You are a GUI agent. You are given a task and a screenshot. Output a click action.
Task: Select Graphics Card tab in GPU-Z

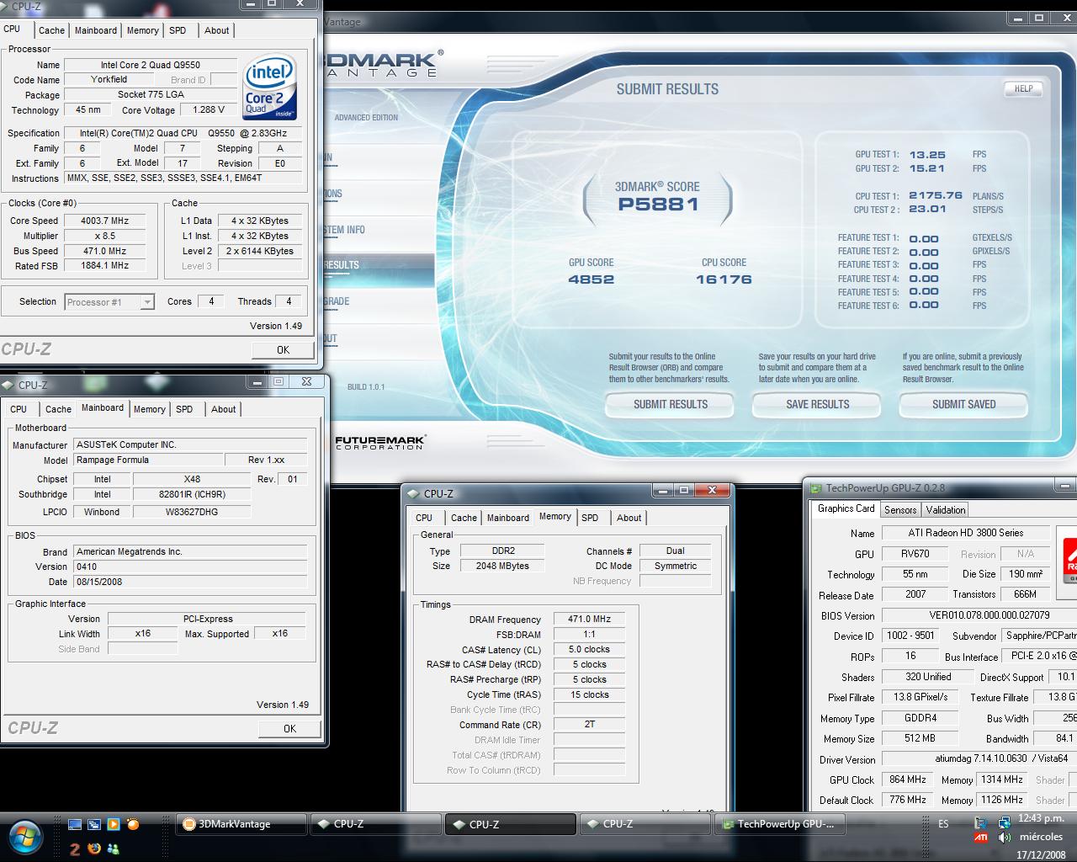click(846, 508)
